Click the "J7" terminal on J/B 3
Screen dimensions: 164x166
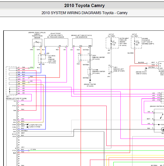coord(19,67)
